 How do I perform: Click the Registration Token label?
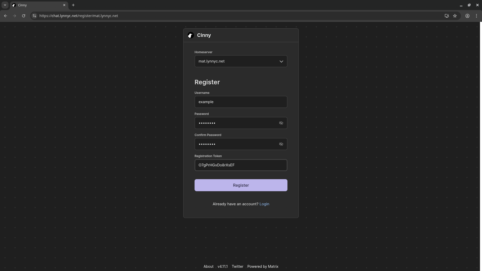[x=208, y=156]
